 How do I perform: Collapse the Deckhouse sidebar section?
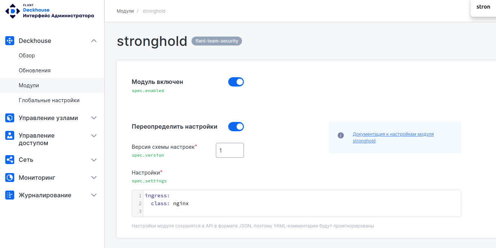pos(94,40)
